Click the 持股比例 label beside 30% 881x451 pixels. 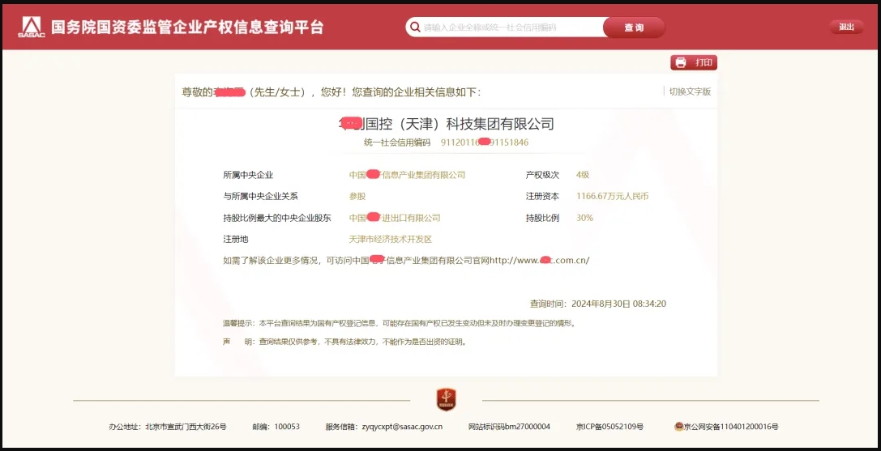(x=542, y=217)
